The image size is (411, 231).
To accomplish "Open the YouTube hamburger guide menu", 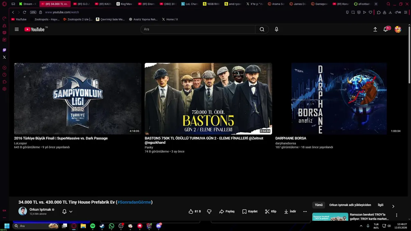I will click(17, 29).
